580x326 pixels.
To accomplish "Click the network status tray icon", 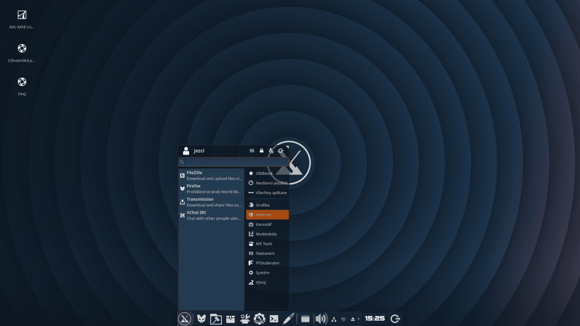I will pos(334,319).
